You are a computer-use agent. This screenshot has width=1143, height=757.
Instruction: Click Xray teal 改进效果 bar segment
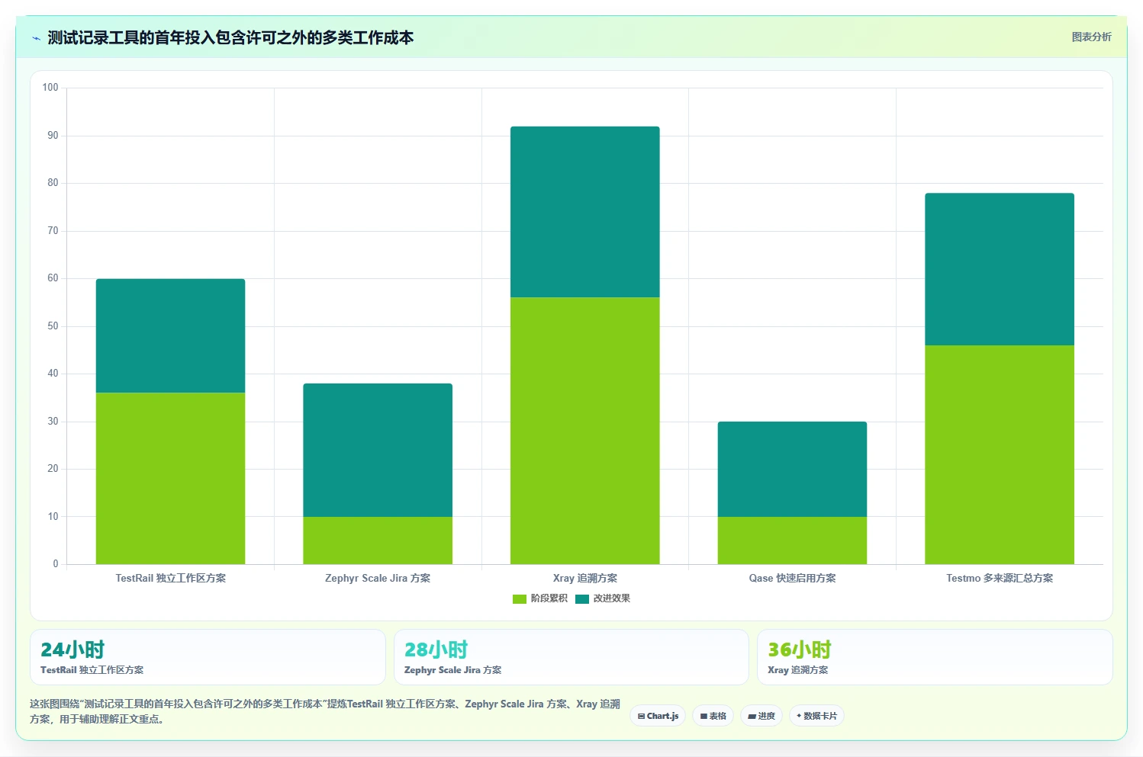point(585,212)
